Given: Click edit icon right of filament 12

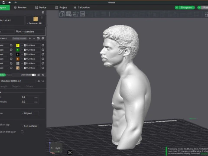Looking at the screenshot, I should 43,68.
